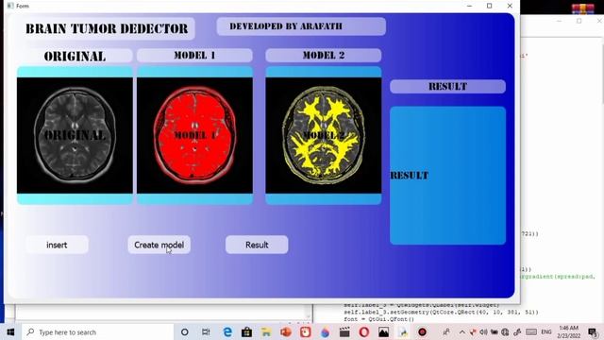Click the BRAIN TUMOR DEDECTOR title label
Image resolution: width=604 pixels, height=340 pixels.
pyautogui.click(x=107, y=28)
